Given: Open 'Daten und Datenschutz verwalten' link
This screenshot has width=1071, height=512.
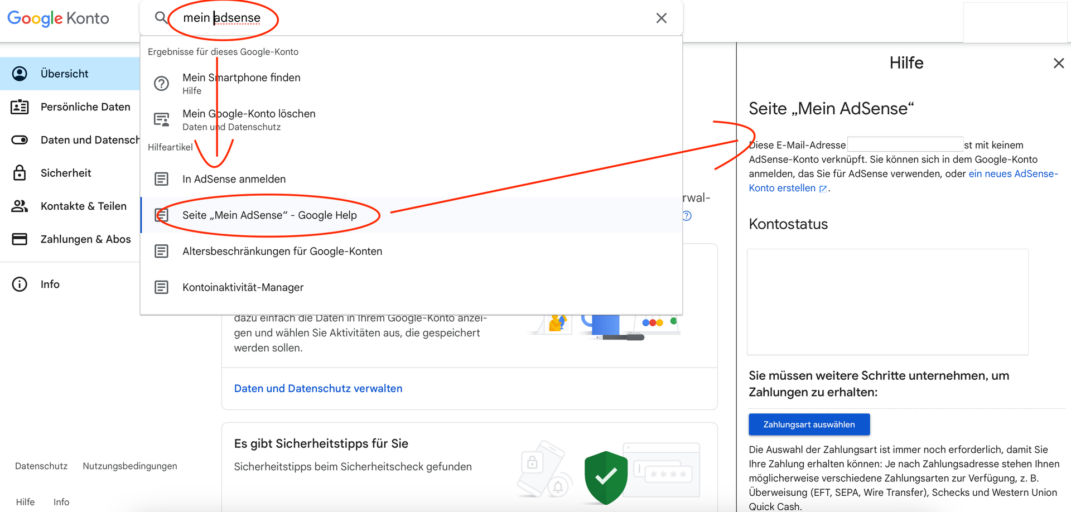Looking at the screenshot, I should [x=318, y=389].
